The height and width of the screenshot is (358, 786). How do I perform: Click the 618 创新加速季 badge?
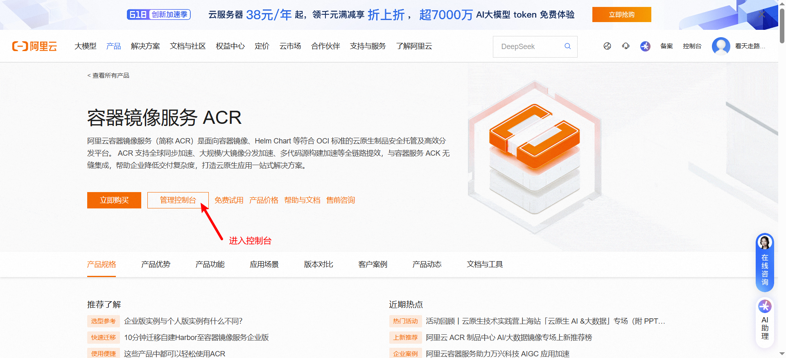point(159,15)
